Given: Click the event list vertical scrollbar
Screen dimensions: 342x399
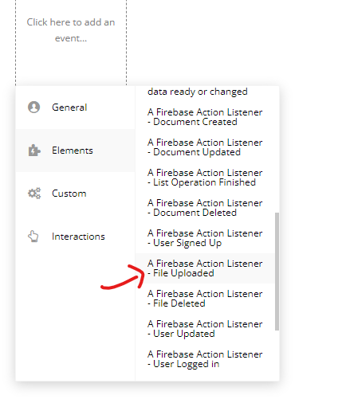Looking at the screenshot, I should (x=277, y=272).
